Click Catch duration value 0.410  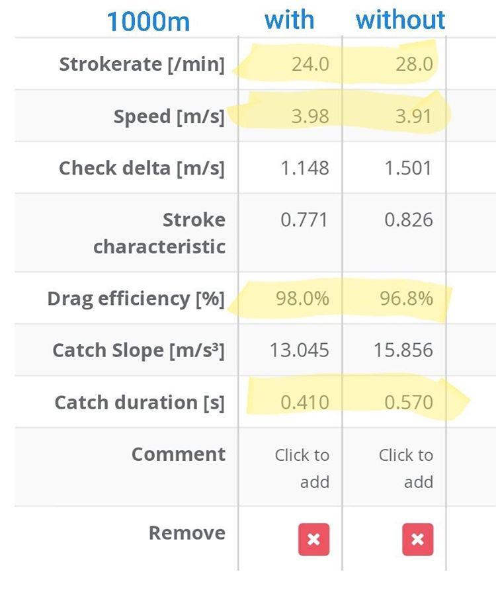tap(305, 402)
